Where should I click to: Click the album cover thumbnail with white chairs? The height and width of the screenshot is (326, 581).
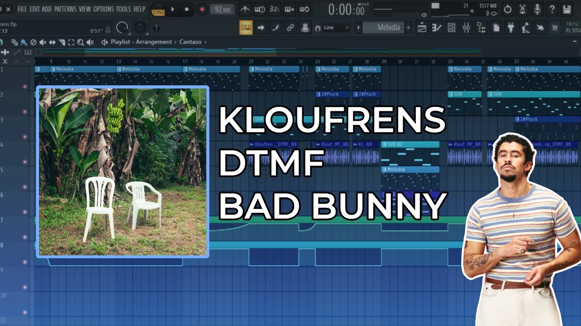(123, 172)
